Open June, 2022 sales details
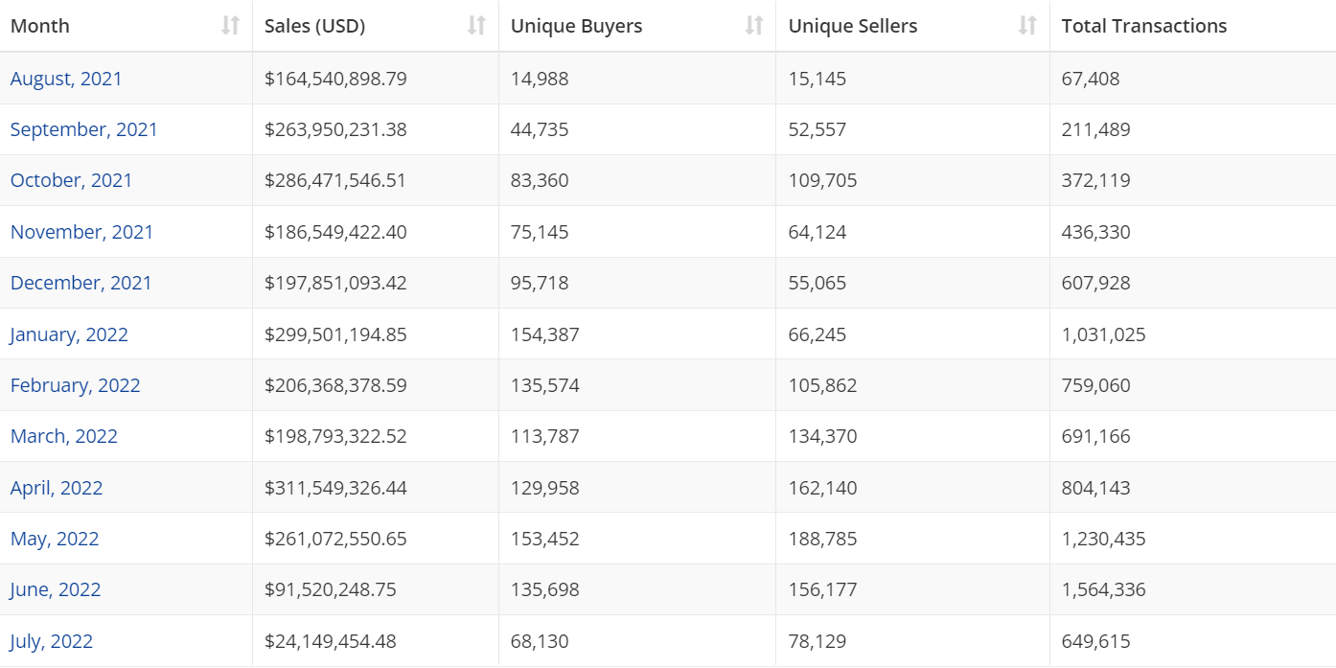This screenshot has width=1336, height=668. [x=56, y=589]
